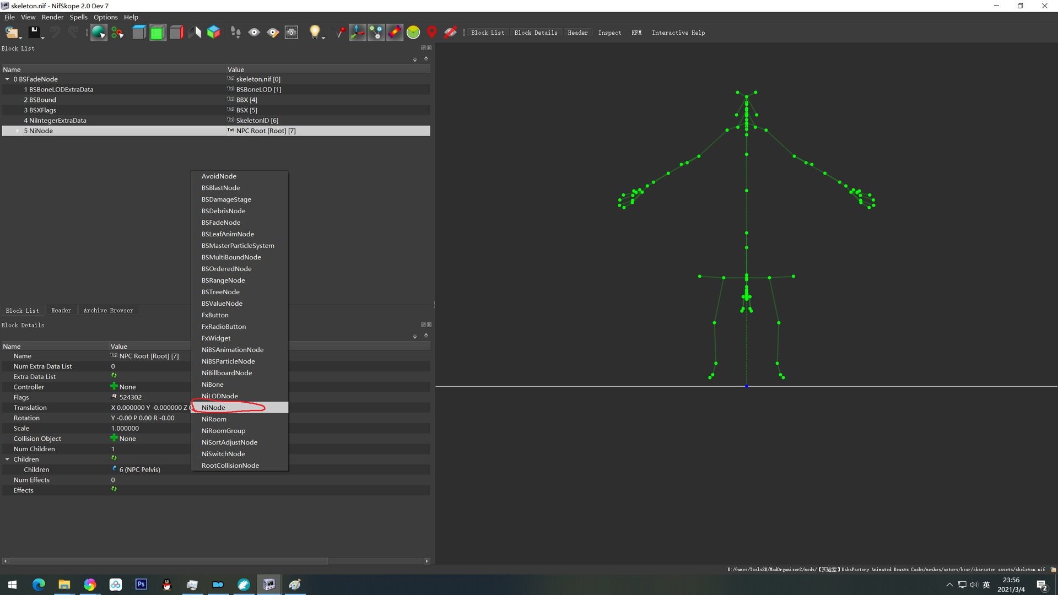Viewport: 1058px width, 595px height.
Task: Open Photoshop from the taskbar
Action: coord(141,584)
